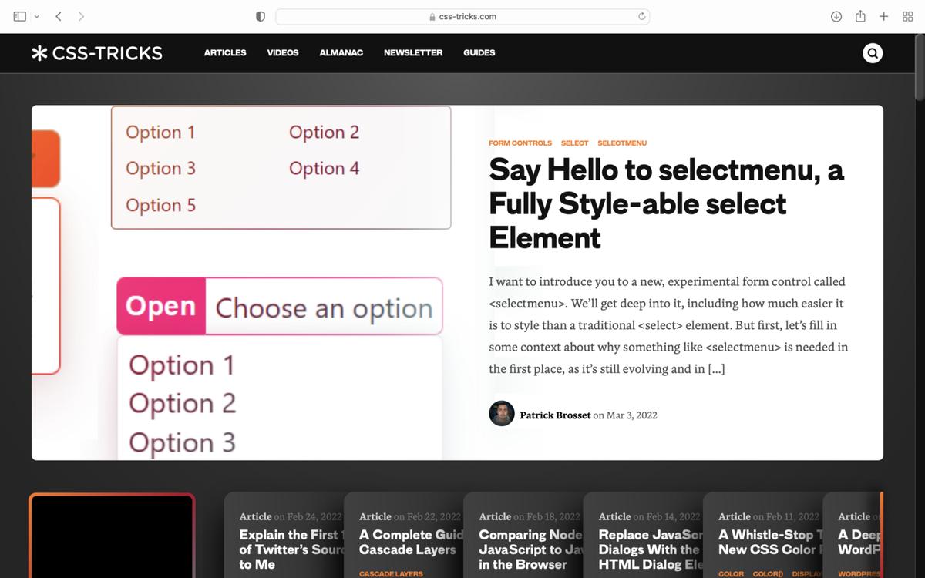
Task: Toggle the Safari sidebar button
Action: [20, 16]
